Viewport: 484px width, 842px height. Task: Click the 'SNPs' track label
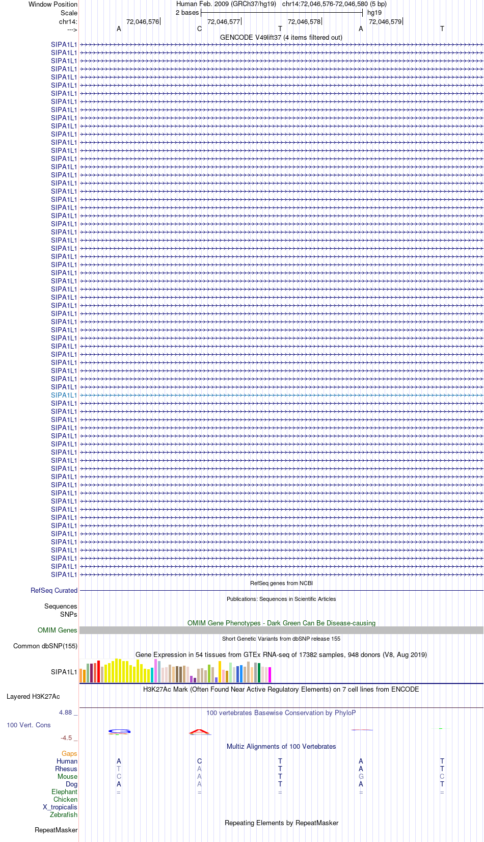point(68,614)
